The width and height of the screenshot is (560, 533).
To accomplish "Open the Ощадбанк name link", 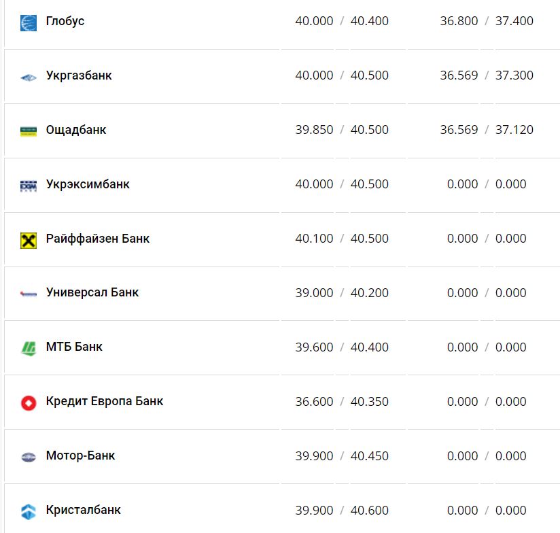I will click(x=76, y=130).
